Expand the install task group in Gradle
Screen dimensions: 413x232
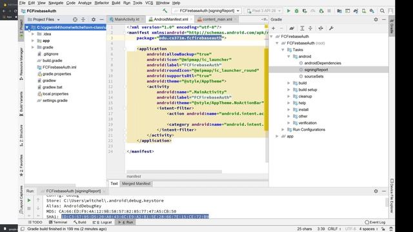288,110
